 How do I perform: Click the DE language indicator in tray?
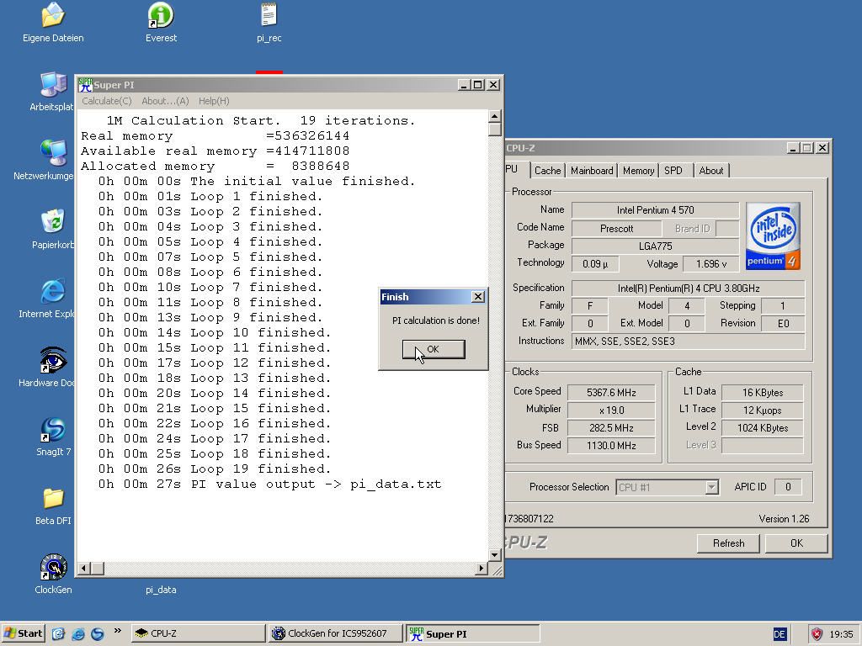click(x=780, y=634)
